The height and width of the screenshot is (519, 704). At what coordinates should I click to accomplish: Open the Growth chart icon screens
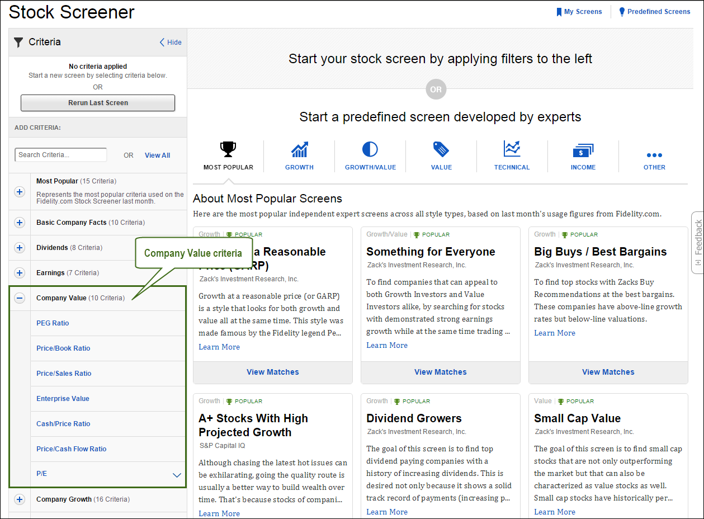299,150
